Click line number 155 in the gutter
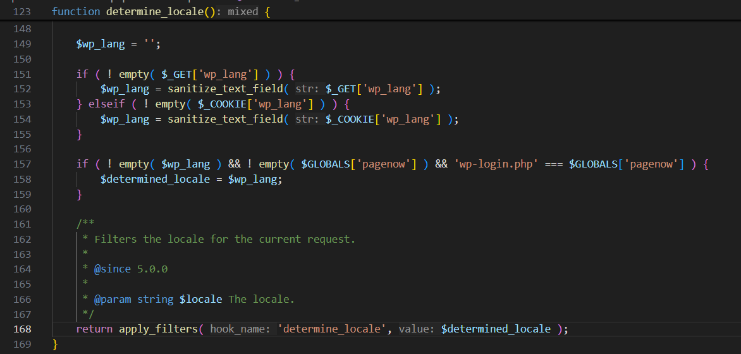741x354 pixels. 22,134
